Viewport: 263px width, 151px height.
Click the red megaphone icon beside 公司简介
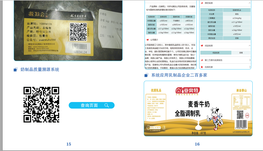147,40
